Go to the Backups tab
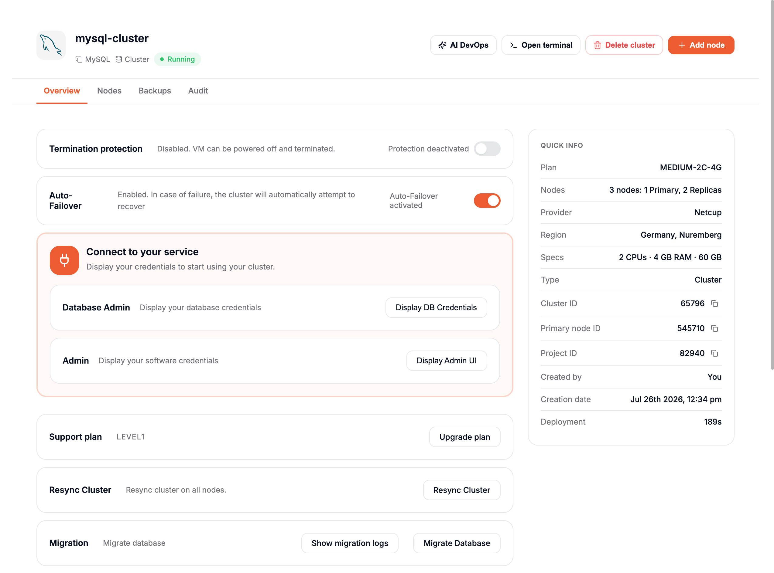The image size is (774, 573). coord(155,91)
